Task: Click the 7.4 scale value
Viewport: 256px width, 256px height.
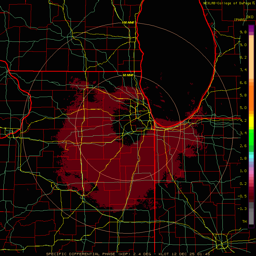Action: (x=243, y=70)
